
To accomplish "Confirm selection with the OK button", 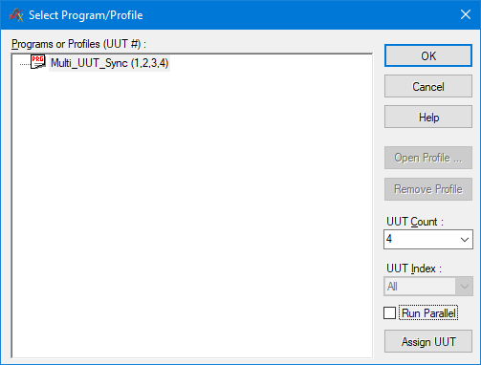I will click(428, 55).
